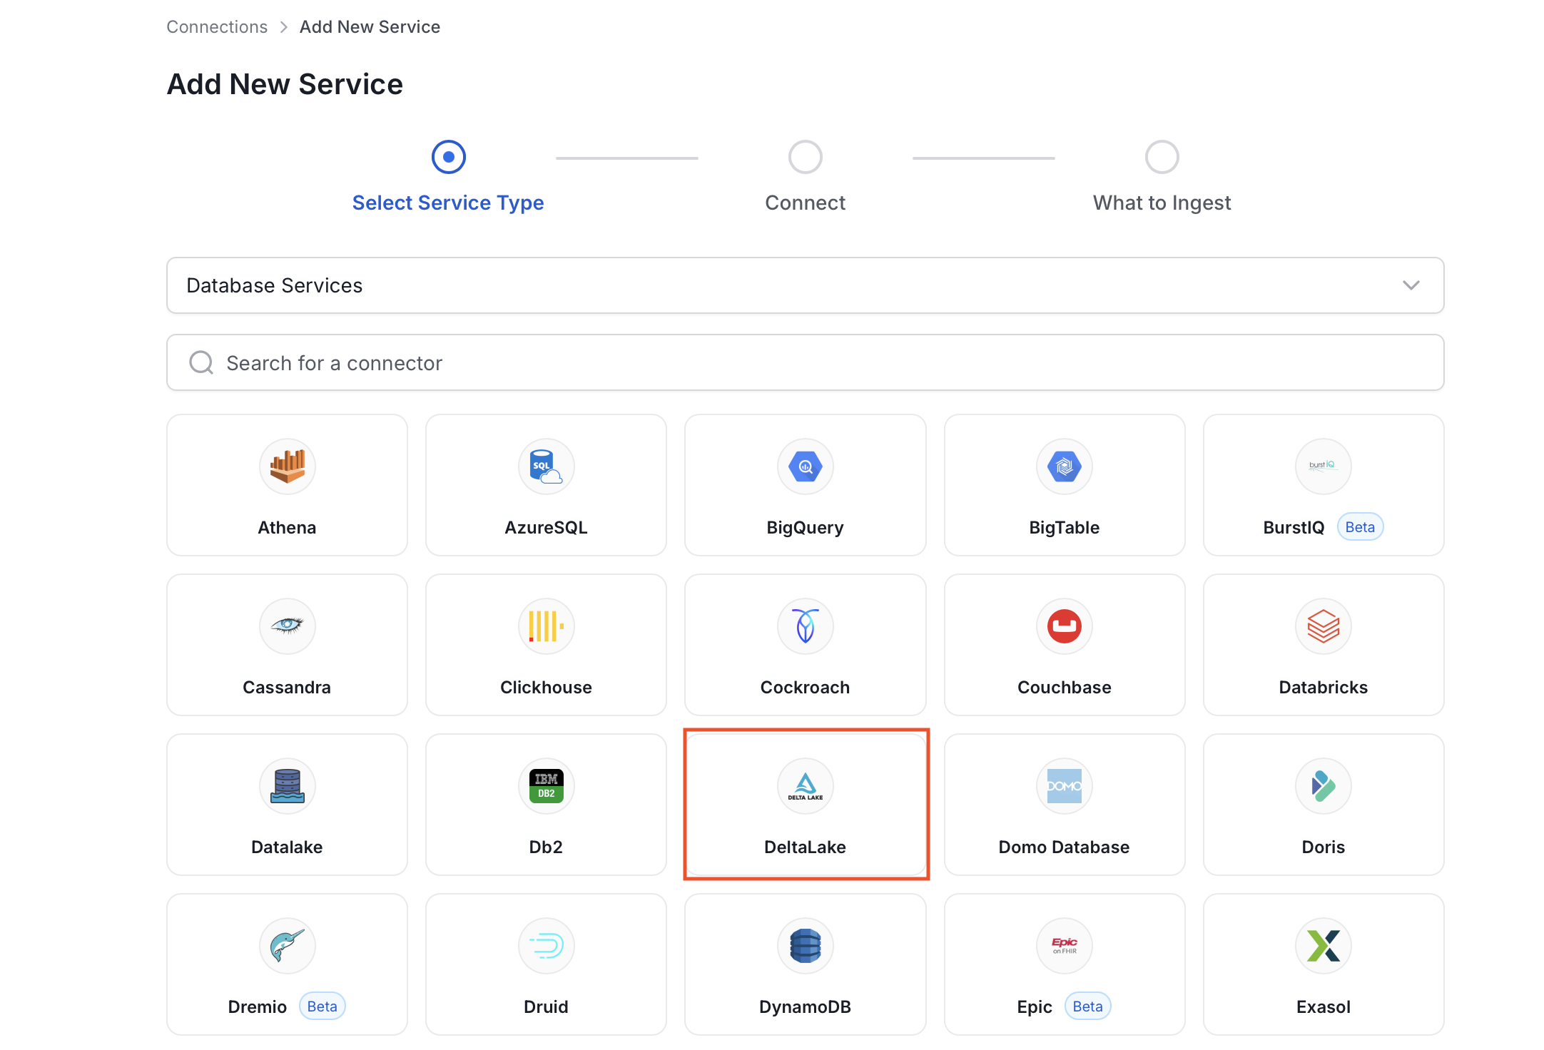Choose the Clickhouse yellow bars icon
Viewport: 1544px width, 1050px height.
click(546, 626)
